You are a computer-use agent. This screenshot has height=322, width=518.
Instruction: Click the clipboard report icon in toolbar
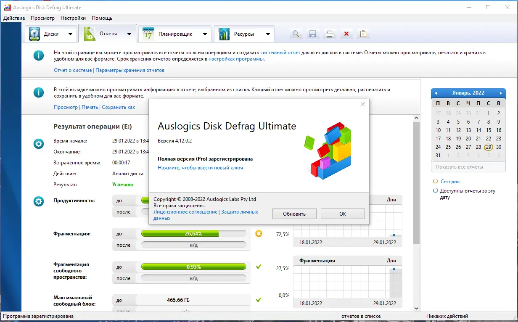click(363, 34)
